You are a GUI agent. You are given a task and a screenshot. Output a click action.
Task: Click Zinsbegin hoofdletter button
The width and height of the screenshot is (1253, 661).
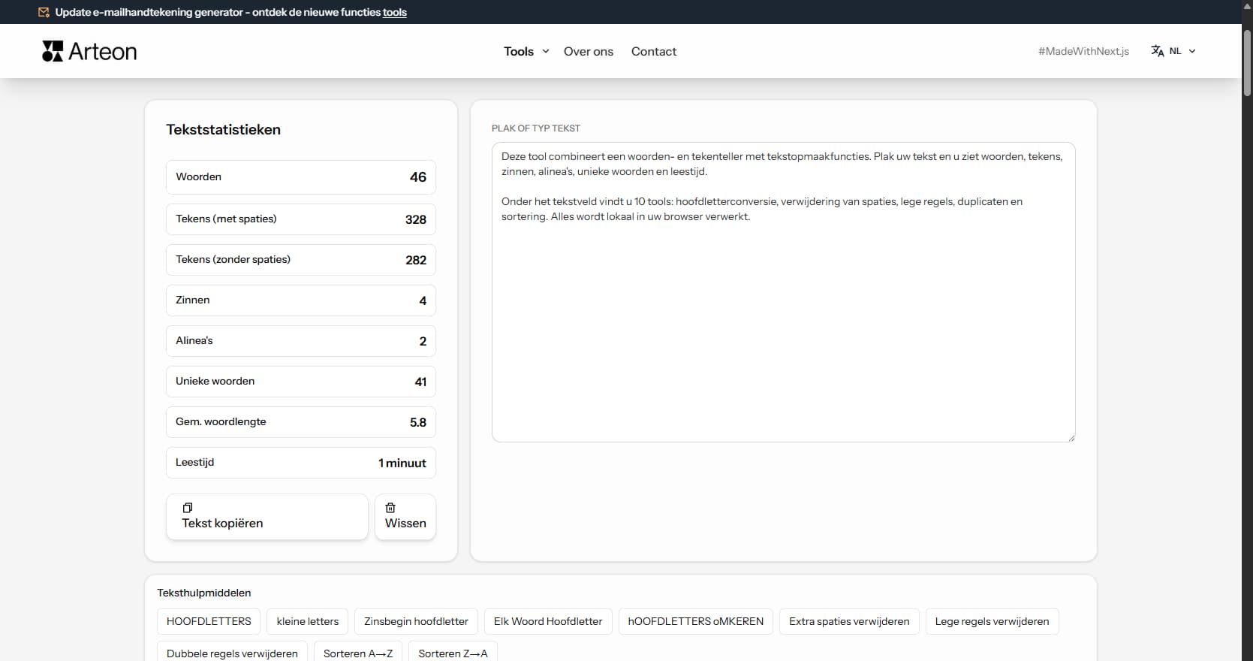[416, 621]
